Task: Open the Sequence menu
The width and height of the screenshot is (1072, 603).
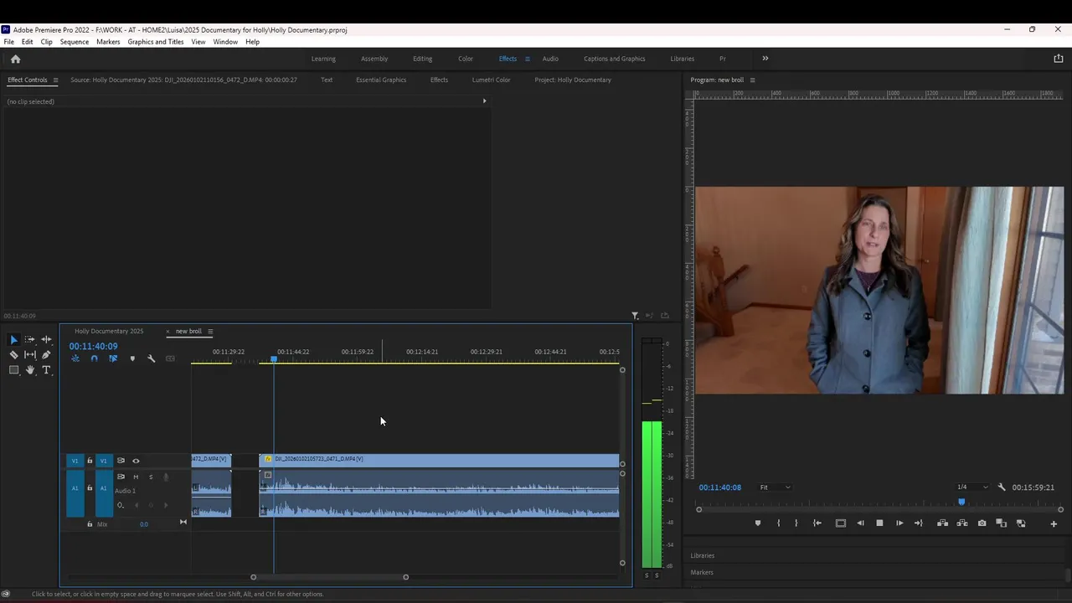Action: click(74, 42)
